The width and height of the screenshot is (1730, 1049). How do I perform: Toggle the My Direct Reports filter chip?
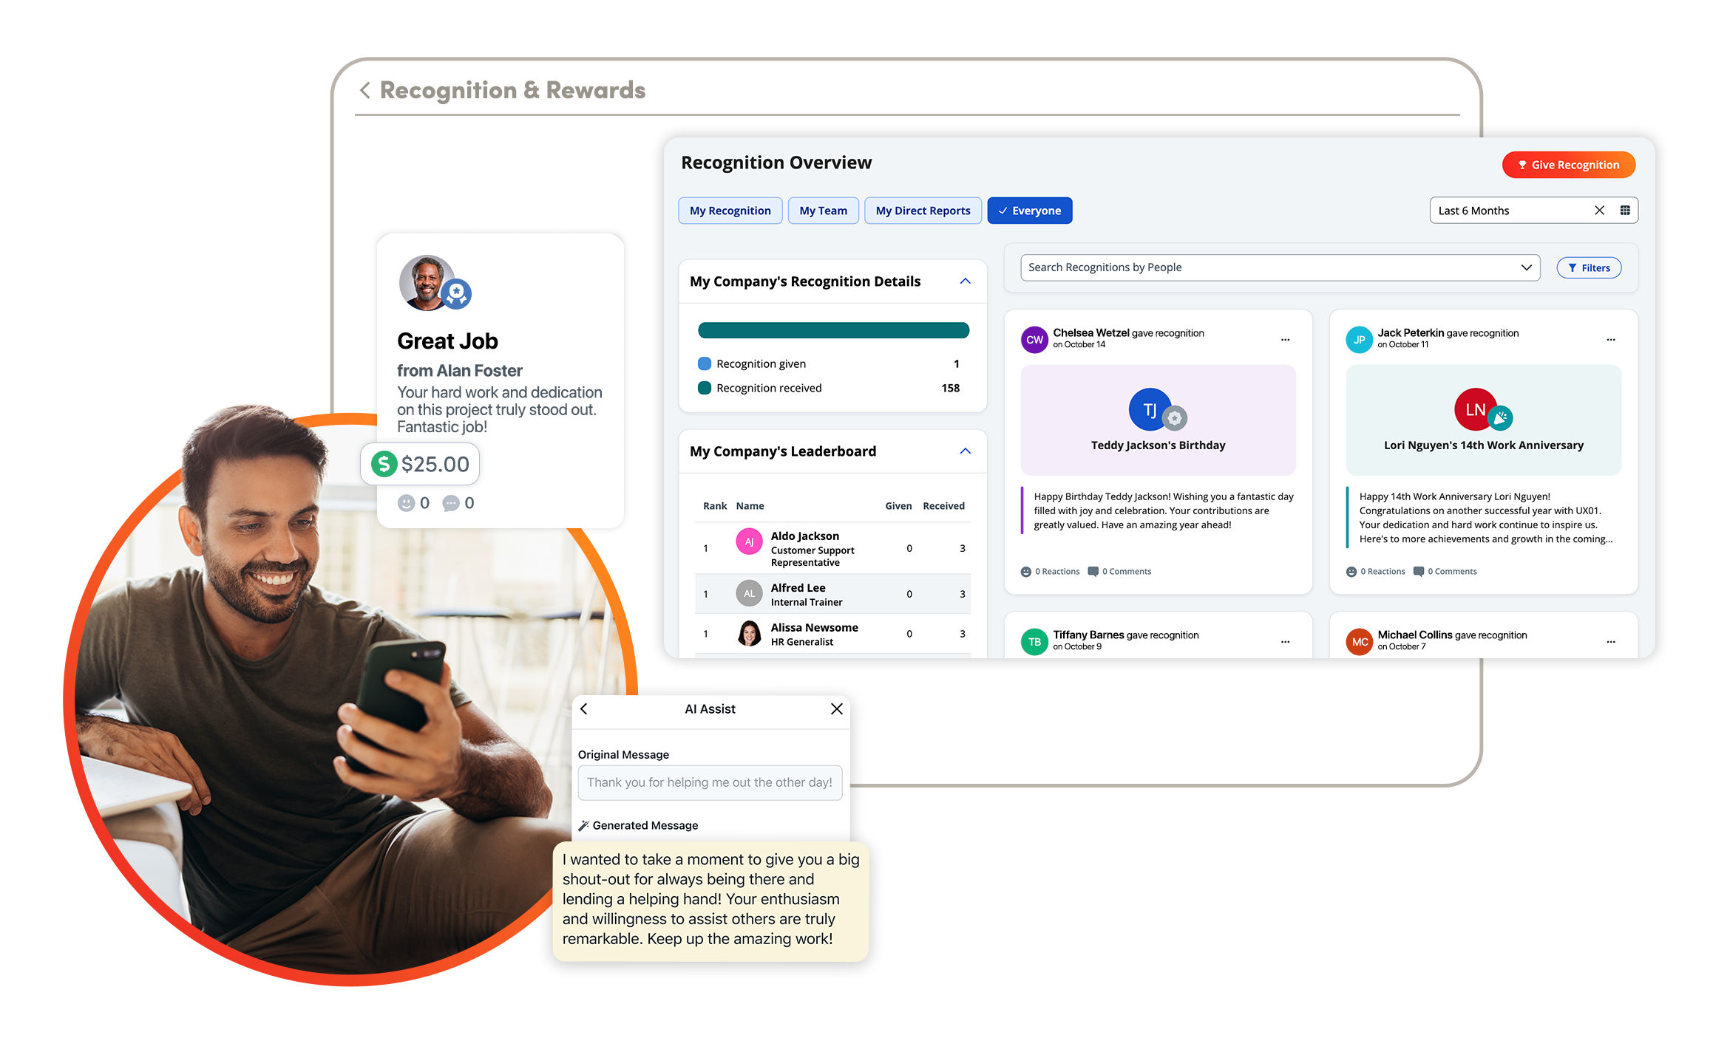(923, 211)
